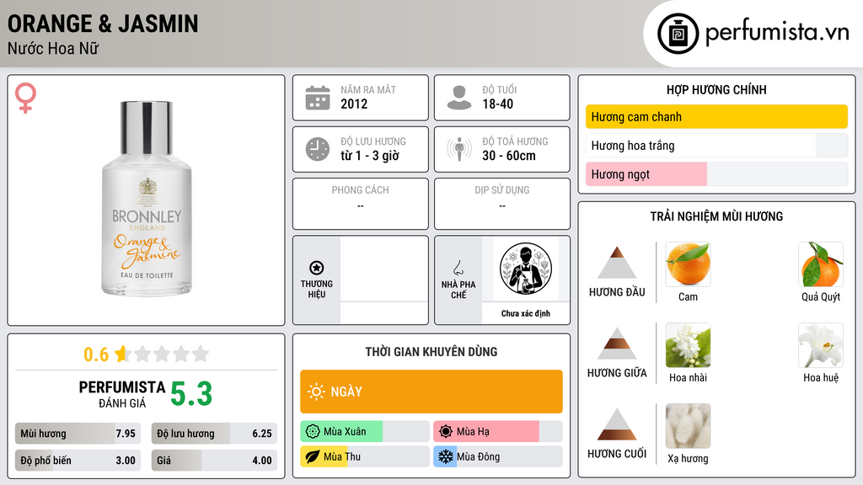Click the Trải nghiệm mùi hương heading
The height and width of the screenshot is (485, 863).
coord(716,216)
